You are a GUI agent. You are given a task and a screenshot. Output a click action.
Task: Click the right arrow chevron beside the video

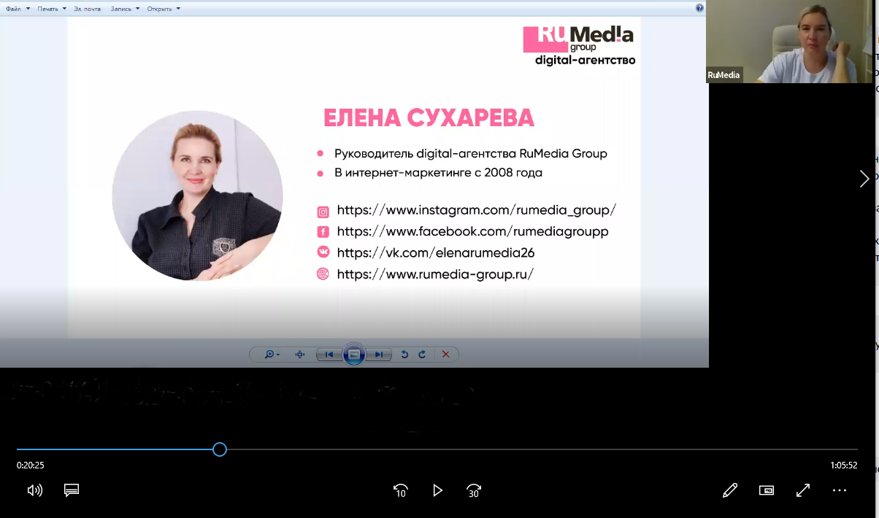pos(864,179)
